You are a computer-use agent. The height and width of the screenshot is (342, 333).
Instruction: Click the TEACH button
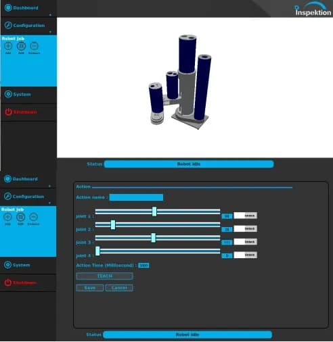coord(104,276)
